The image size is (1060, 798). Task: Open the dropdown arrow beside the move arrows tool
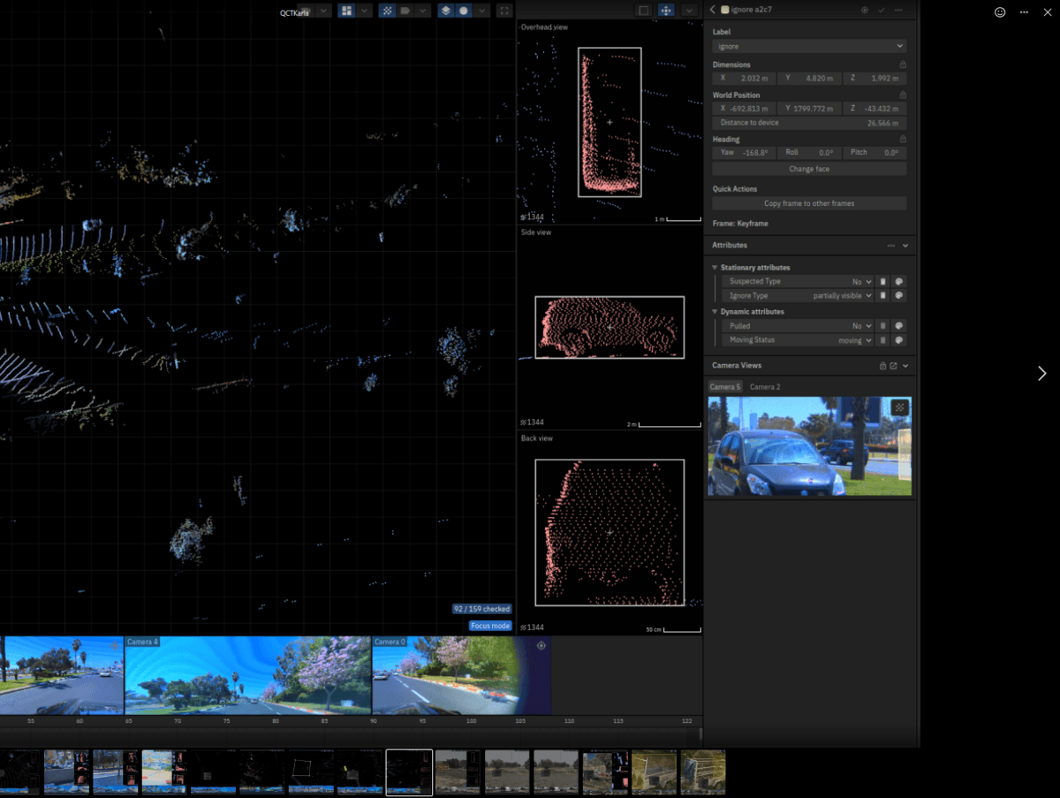pos(689,11)
